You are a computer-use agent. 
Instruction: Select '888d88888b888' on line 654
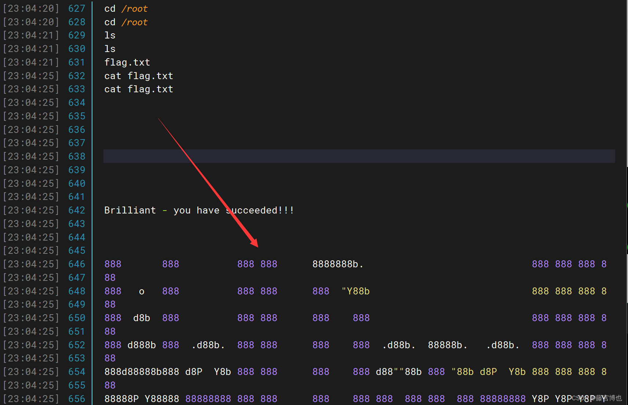142,372
